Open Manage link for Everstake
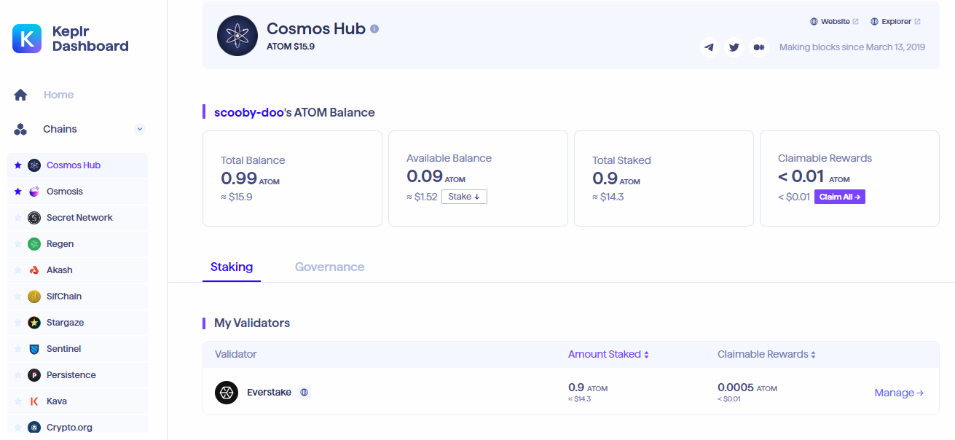This screenshot has width=955, height=440. pyautogui.click(x=899, y=393)
